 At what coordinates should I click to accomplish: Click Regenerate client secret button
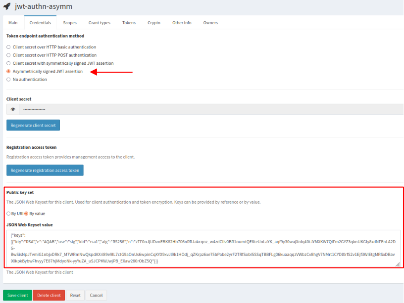[33, 125]
